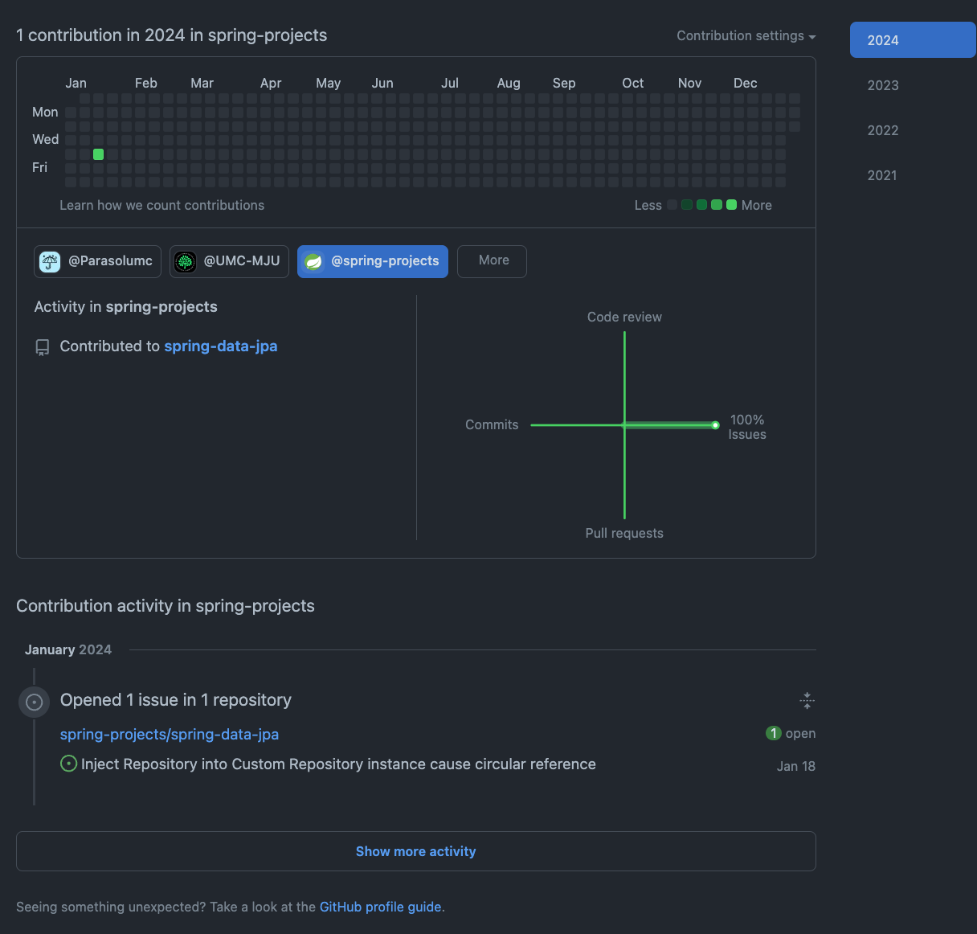Click the 'Code review' chart axis label
977x934 pixels.
pyautogui.click(x=624, y=317)
